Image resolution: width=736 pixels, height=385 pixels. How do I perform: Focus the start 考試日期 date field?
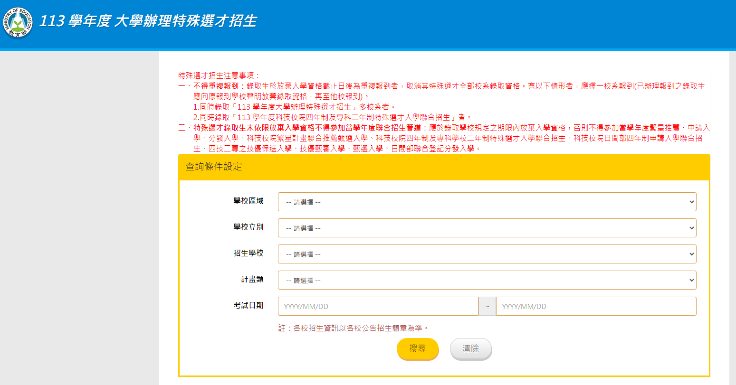tap(378, 306)
